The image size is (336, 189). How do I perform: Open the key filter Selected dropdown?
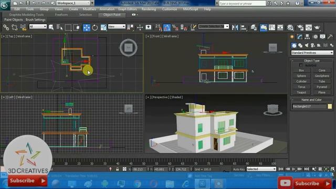pos(261,169)
